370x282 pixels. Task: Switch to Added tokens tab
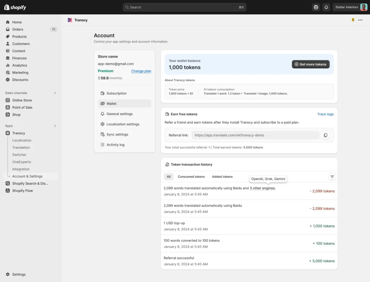click(x=222, y=177)
